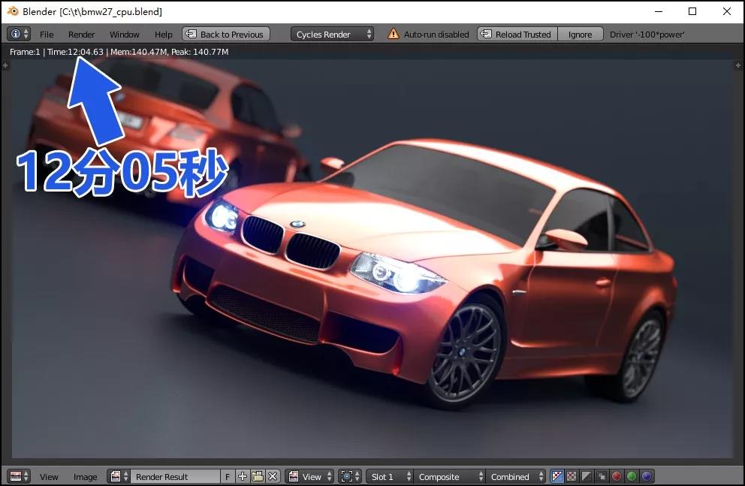This screenshot has height=486, width=745.
Task: Click Reload Trusted button
Action: coord(517,34)
